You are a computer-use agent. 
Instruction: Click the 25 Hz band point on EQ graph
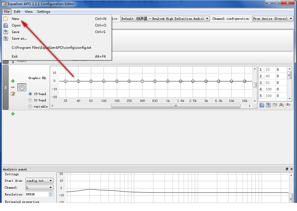[65, 81]
